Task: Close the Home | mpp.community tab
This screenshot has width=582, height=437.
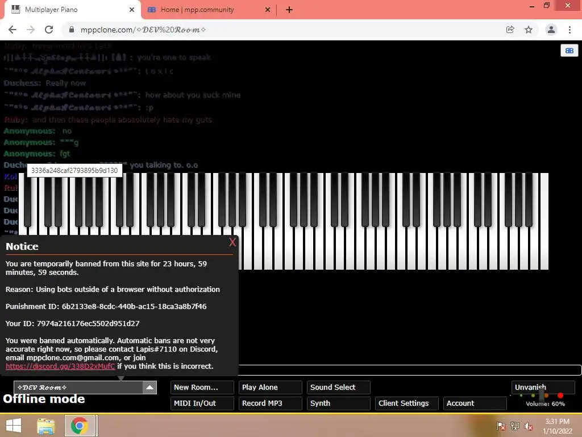Action: coord(268,10)
